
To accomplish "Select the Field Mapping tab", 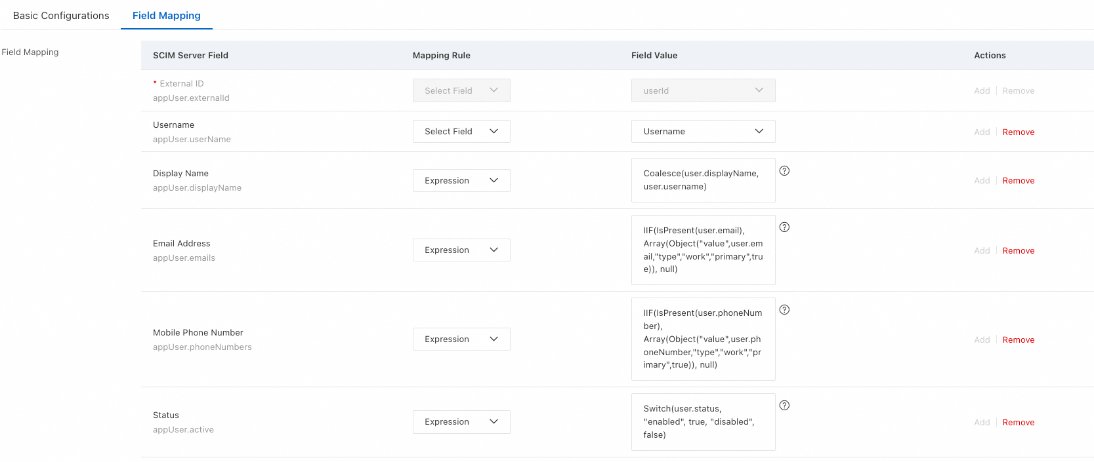I will click(x=167, y=16).
